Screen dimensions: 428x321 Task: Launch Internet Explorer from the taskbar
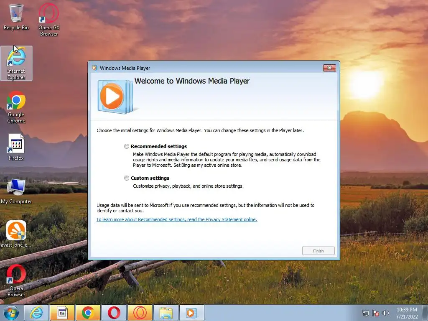click(36, 313)
